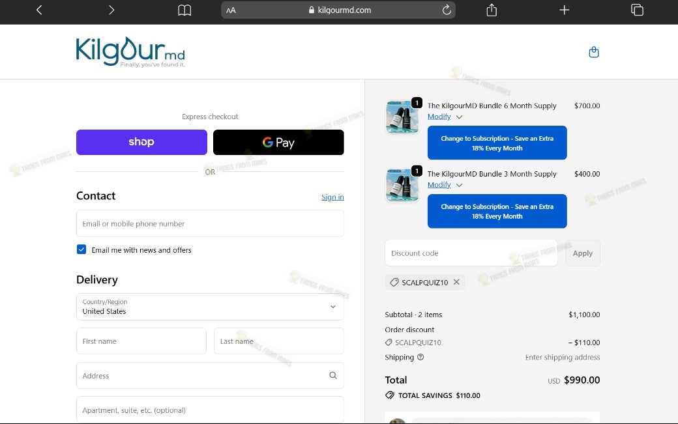Screen dimensions: 678x424
Task: Expand the chevron beside 6 Month Supply Modify
Action: 459,117
